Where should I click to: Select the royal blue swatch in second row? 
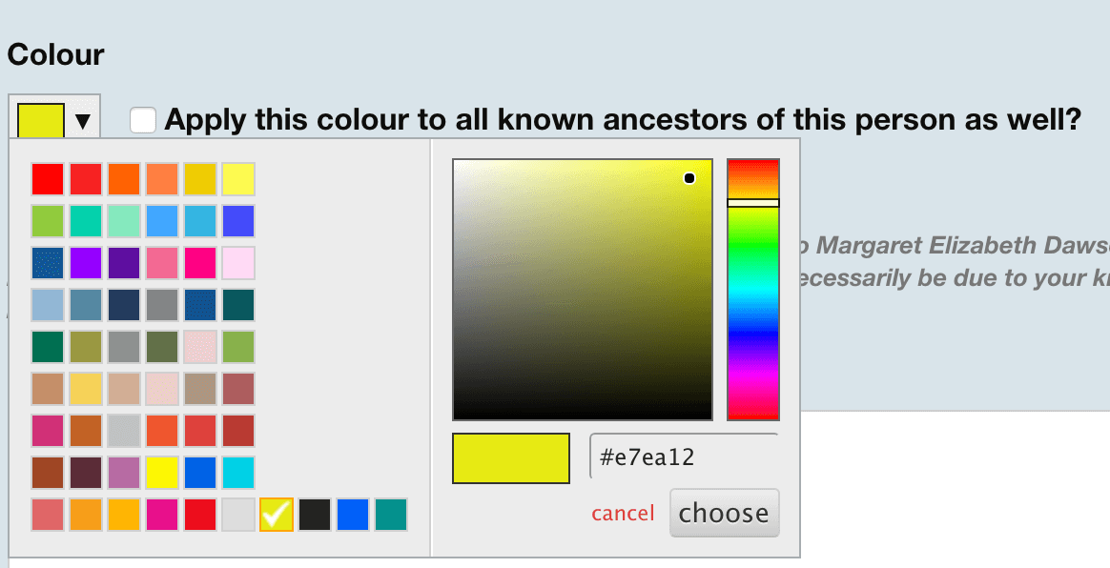click(x=238, y=220)
